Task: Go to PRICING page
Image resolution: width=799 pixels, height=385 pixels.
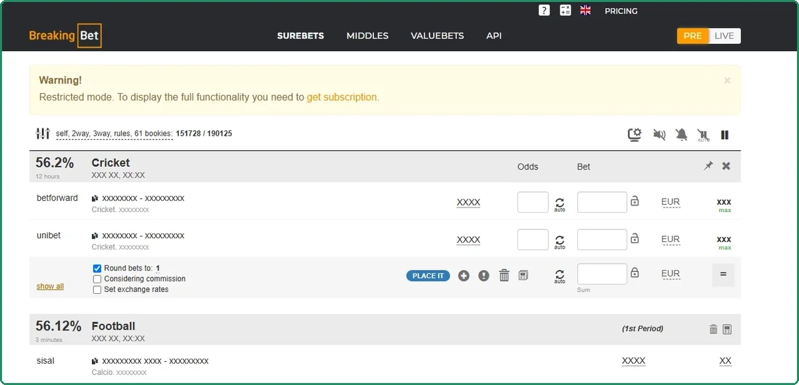Action: (x=621, y=11)
